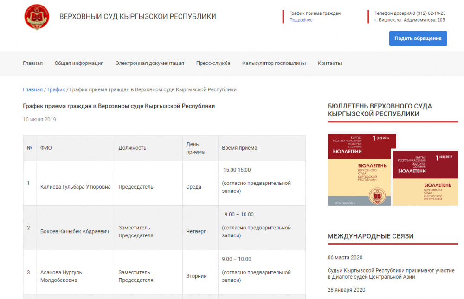Viewport: 464px width, 299px height.
Task: Click График in the breadcrumb trail
Action: click(56, 89)
